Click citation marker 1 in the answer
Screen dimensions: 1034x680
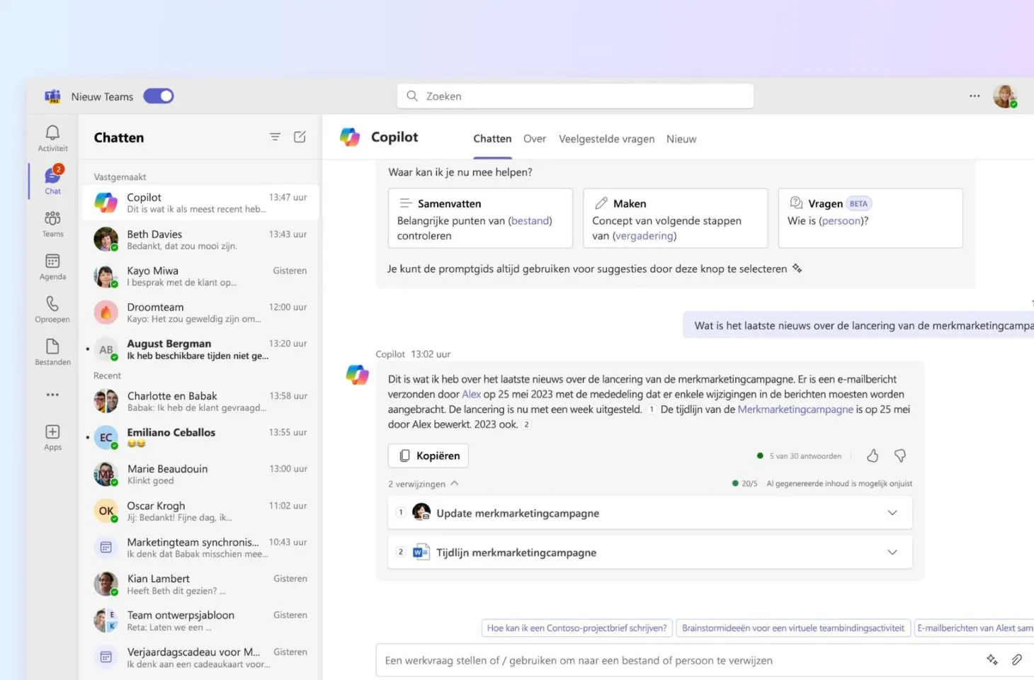[652, 409]
